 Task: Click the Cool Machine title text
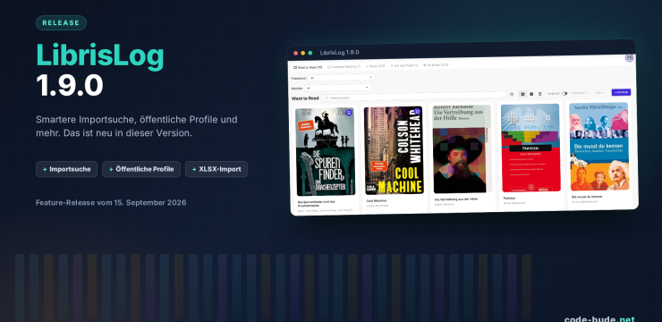point(376,201)
